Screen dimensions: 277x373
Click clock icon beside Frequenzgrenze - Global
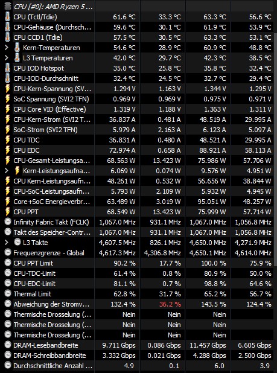(x=8, y=253)
